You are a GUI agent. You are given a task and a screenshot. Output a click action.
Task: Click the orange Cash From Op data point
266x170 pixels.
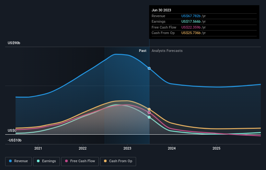click(149, 109)
